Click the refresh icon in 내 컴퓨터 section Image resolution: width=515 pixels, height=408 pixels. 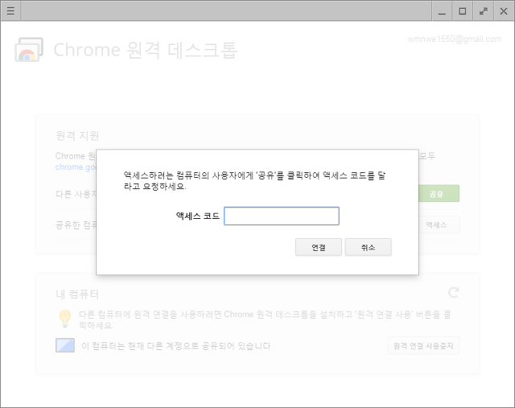point(454,292)
